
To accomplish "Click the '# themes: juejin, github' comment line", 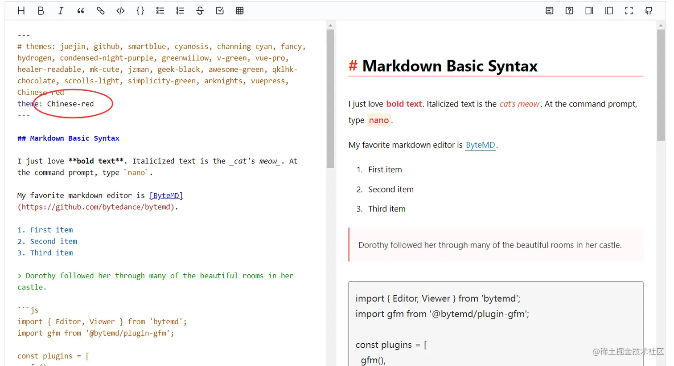I will [x=161, y=46].
